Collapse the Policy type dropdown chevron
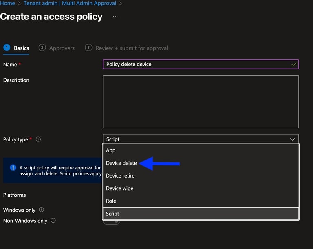 pyautogui.click(x=293, y=139)
